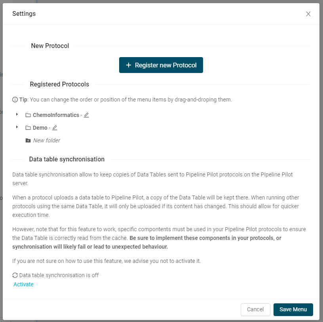The width and height of the screenshot is (323, 322).
Task: Expand the ChemoInformatics folder arrow
Action: [x=17, y=115]
